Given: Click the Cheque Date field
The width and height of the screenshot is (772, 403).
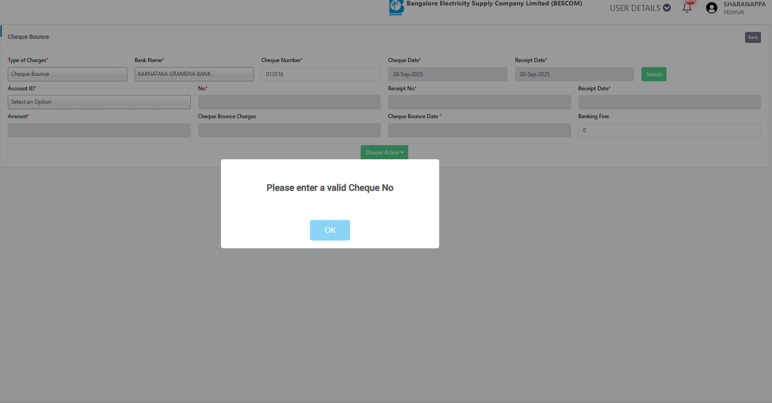Looking at the screenshot, I should click(448, 74).
